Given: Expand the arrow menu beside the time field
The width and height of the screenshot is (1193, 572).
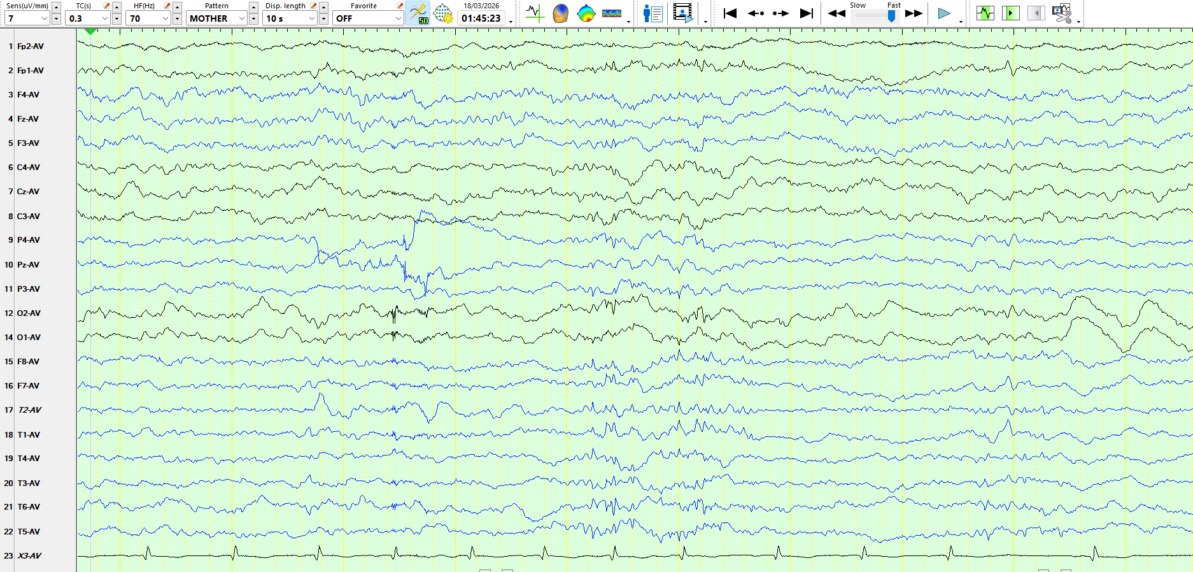Looking at the screenshot, I should point(511,22).
